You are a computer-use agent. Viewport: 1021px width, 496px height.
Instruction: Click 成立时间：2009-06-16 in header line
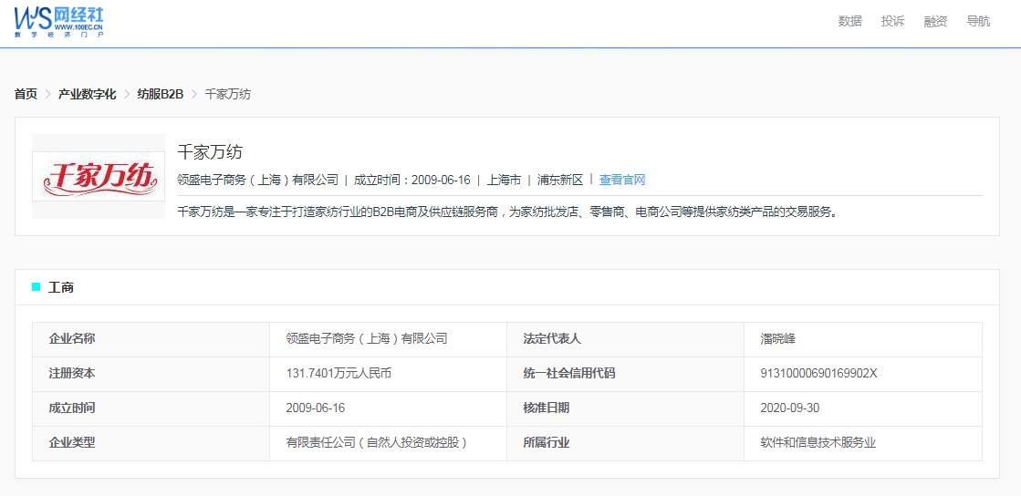(412, 180)
